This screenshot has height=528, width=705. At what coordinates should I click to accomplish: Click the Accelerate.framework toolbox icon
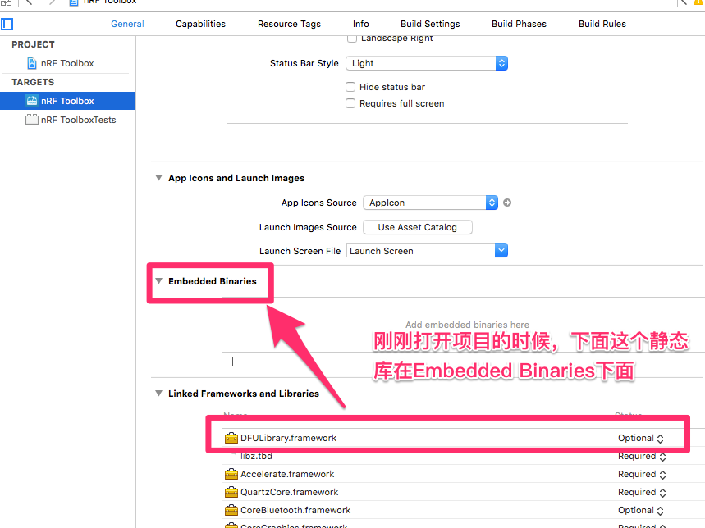click(x=231, y=474)
